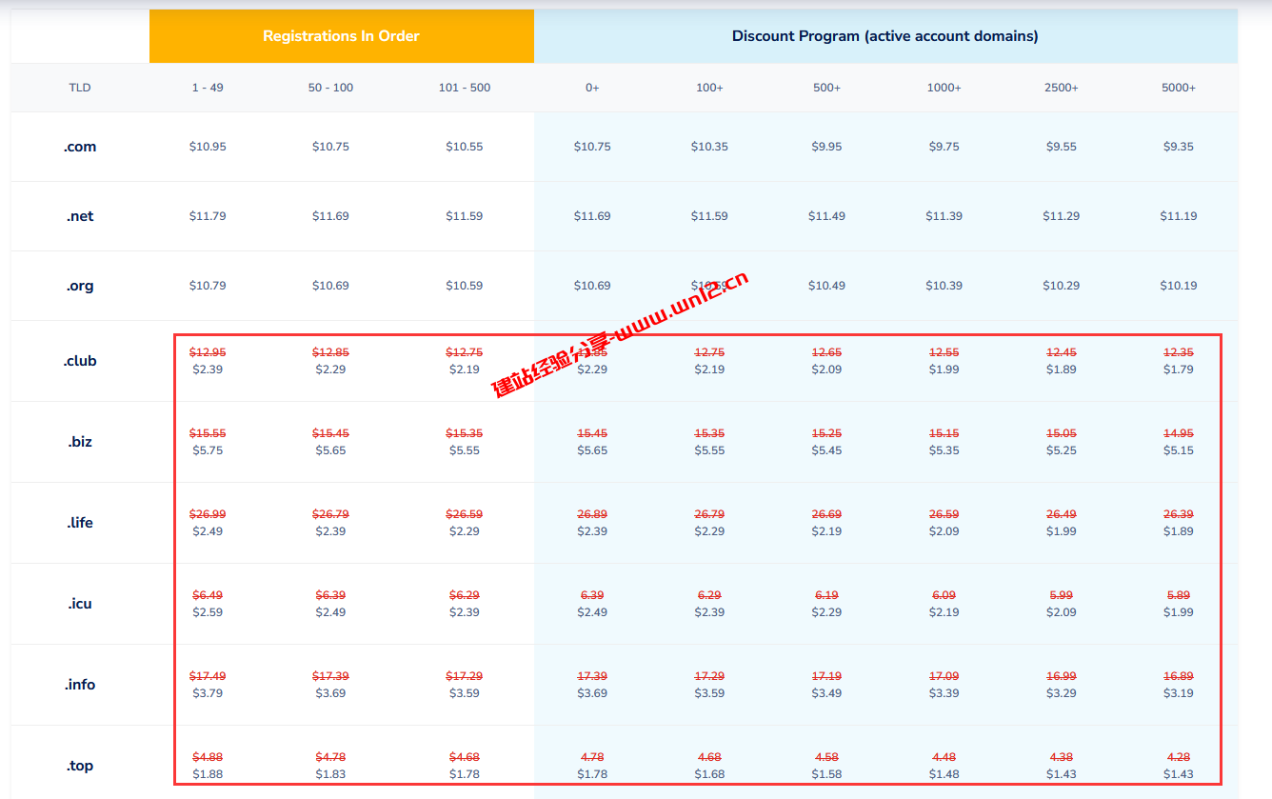Click the .life TLD row label

pos(80,523)
